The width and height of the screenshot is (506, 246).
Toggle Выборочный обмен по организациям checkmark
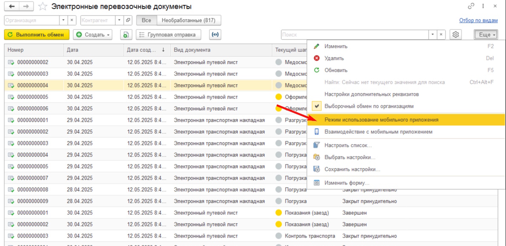coord(317,106)
